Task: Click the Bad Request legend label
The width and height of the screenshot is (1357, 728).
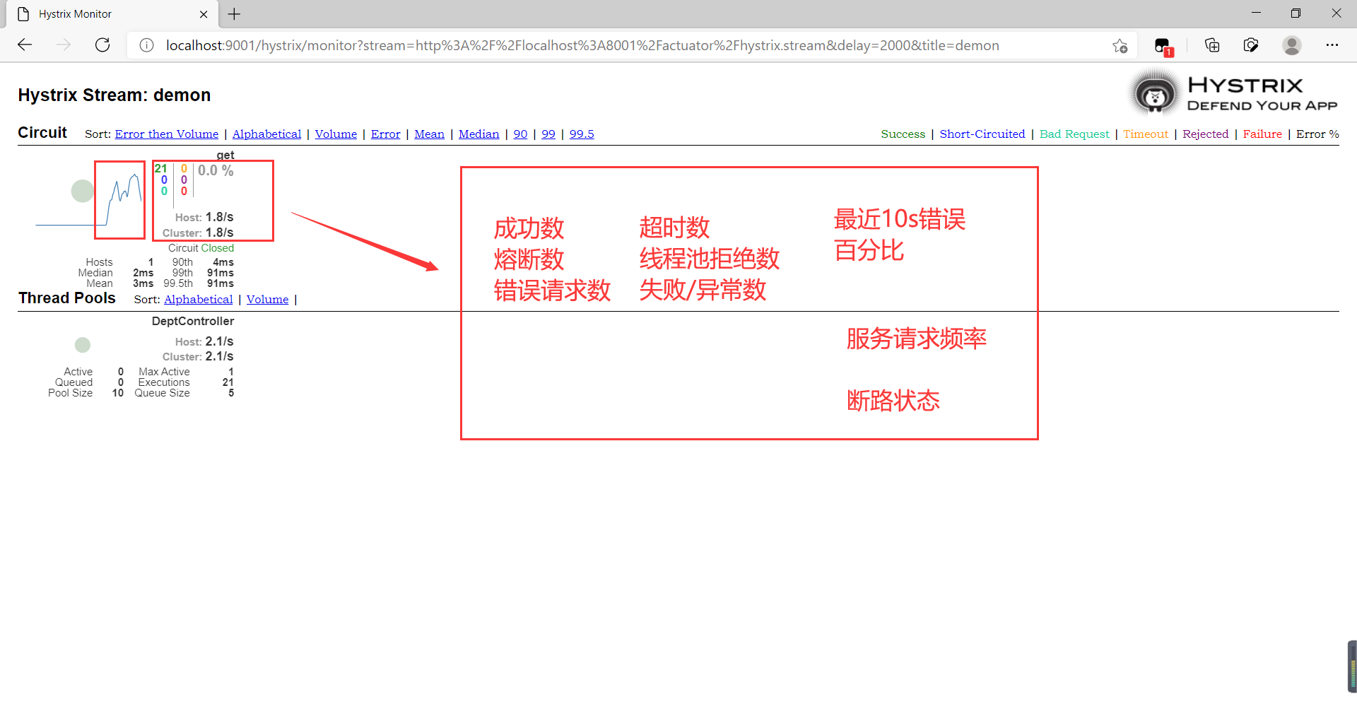Action: [x=1074, y=134]
